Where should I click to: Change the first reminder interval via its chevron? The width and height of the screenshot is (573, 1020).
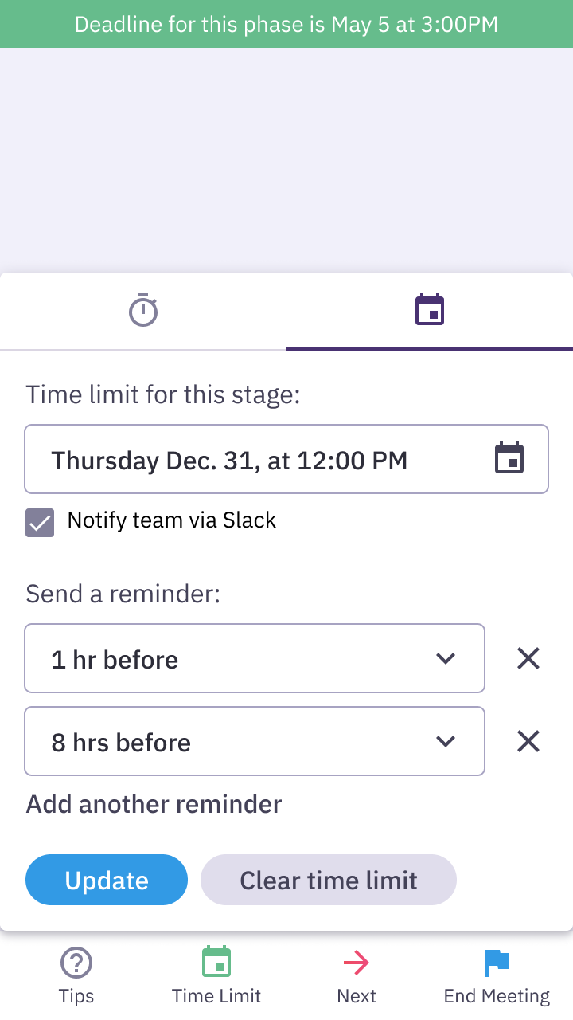click(446, 658)
